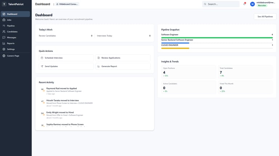Click the Software Engineer green pipeline bar
Image resolution: width=279 pixels, height=156 pixels.
[217, 37]
